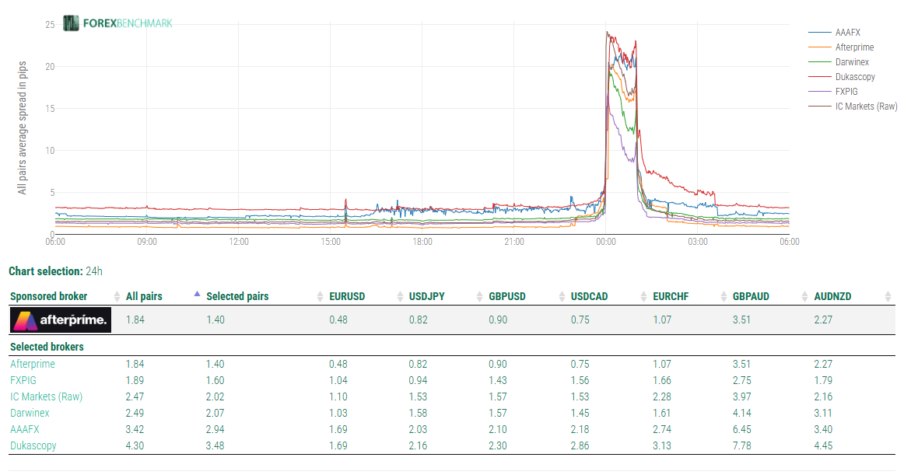Click IC Markets GBPUSD value 1.57
This screenshot has height=475, width=911.
(x=497, y=396)
